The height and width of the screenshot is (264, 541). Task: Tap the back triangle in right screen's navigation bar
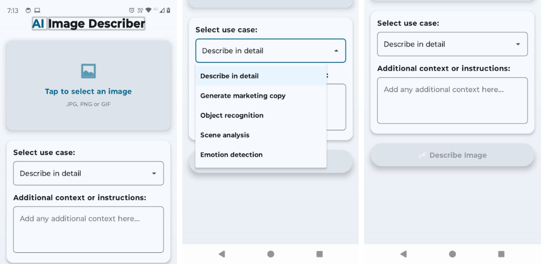tap(403, 254)
